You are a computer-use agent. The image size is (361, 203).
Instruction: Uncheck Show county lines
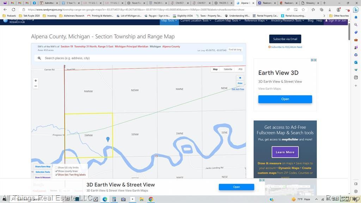click(56, 171)
